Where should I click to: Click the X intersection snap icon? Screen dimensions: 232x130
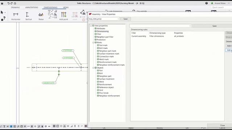68,126
